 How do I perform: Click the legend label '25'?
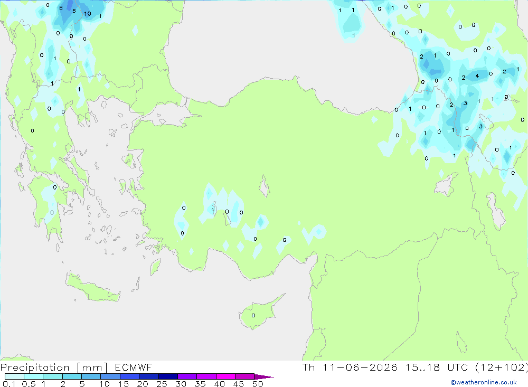162,384
